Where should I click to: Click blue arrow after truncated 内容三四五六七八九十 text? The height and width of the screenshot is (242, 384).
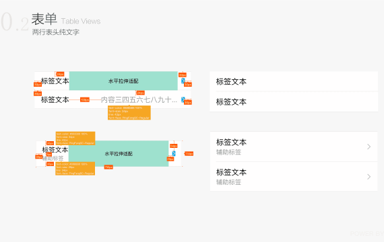183,99
